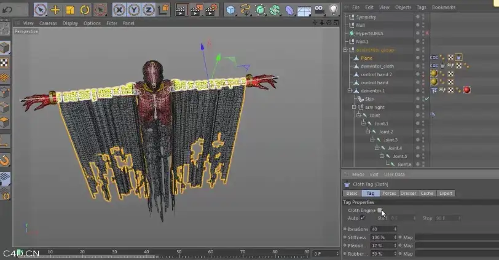Click the coordinate system icon
The height and width of the screenshot is (260, 499).
pos(163,10)
